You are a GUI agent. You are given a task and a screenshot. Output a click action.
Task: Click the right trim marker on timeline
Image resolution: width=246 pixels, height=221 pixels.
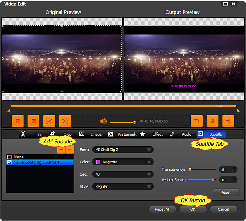pyautogui.click(x=238, y=110)
